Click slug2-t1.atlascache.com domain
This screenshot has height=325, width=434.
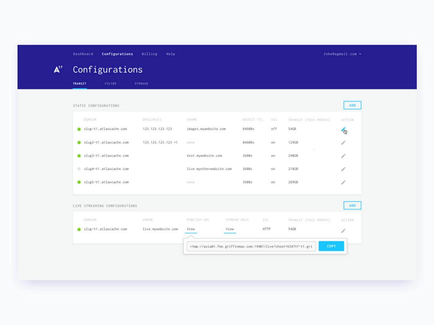[106, 142]
